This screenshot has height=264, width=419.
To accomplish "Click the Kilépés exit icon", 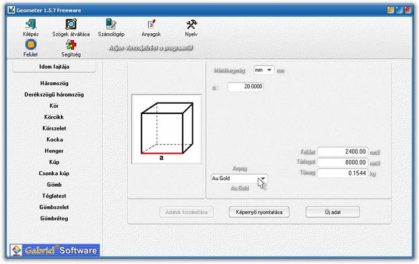I will [30, 25].
